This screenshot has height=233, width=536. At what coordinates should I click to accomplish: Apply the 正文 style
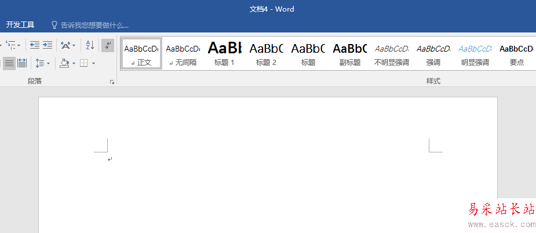[x=141, y=53]
